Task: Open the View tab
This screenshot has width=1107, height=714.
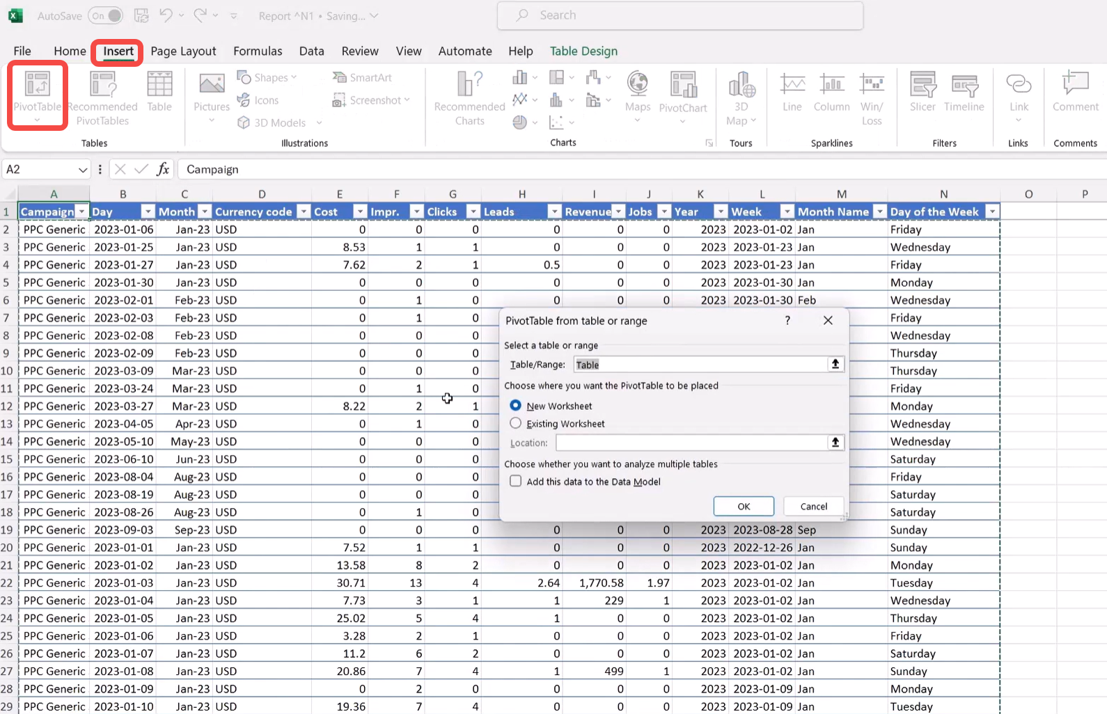Action: click(409, 51)
